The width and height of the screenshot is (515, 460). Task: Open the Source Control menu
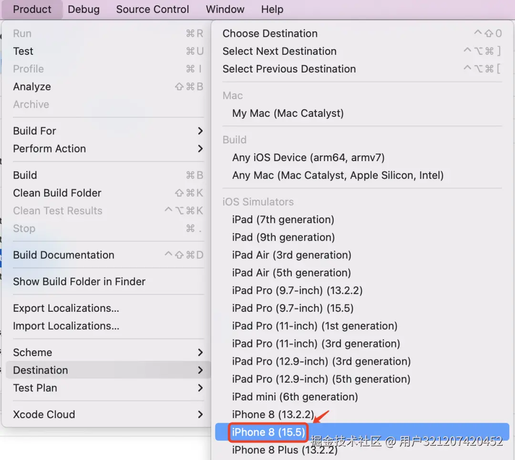pyautogui.click(x=153, y=9)
